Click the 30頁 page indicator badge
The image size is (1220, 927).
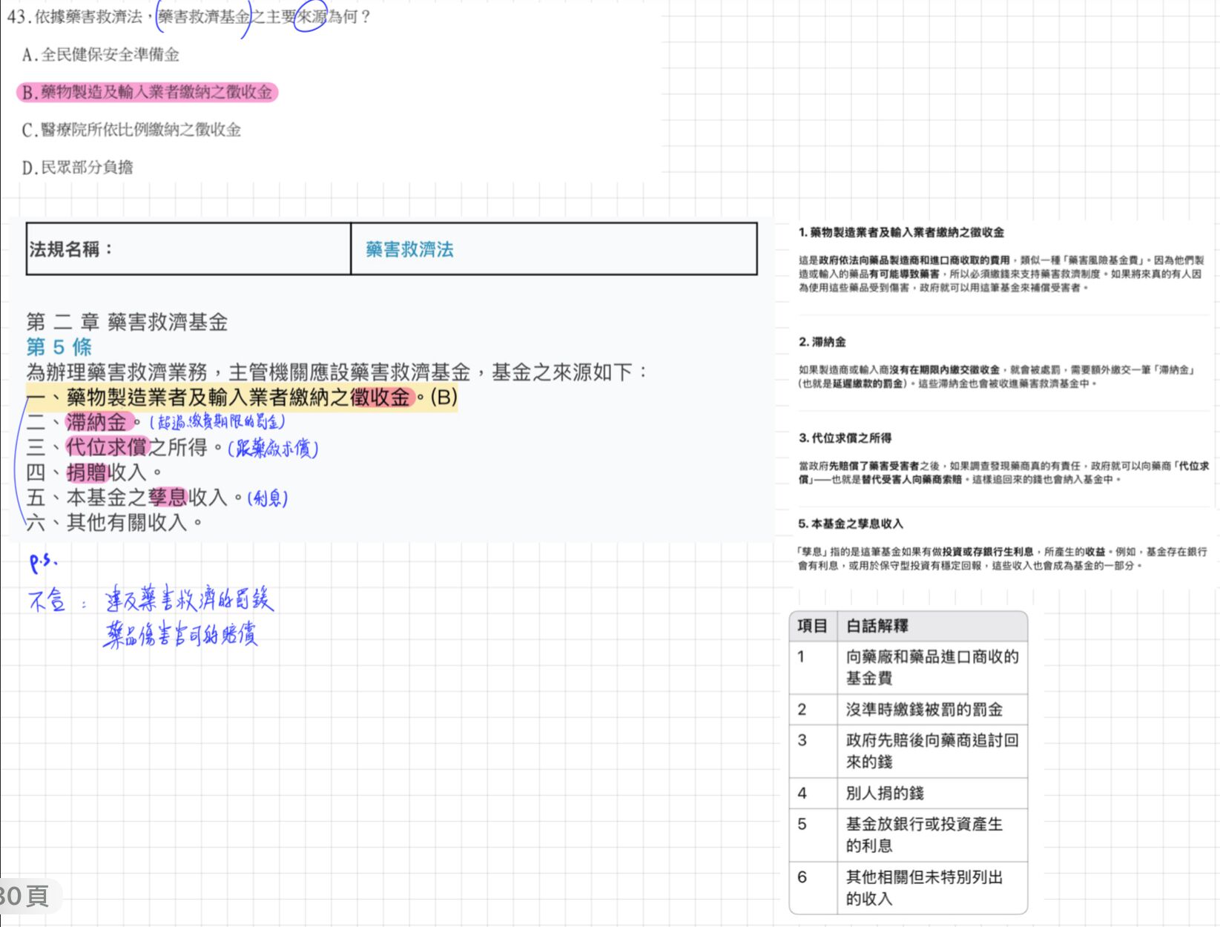point(25,896)
